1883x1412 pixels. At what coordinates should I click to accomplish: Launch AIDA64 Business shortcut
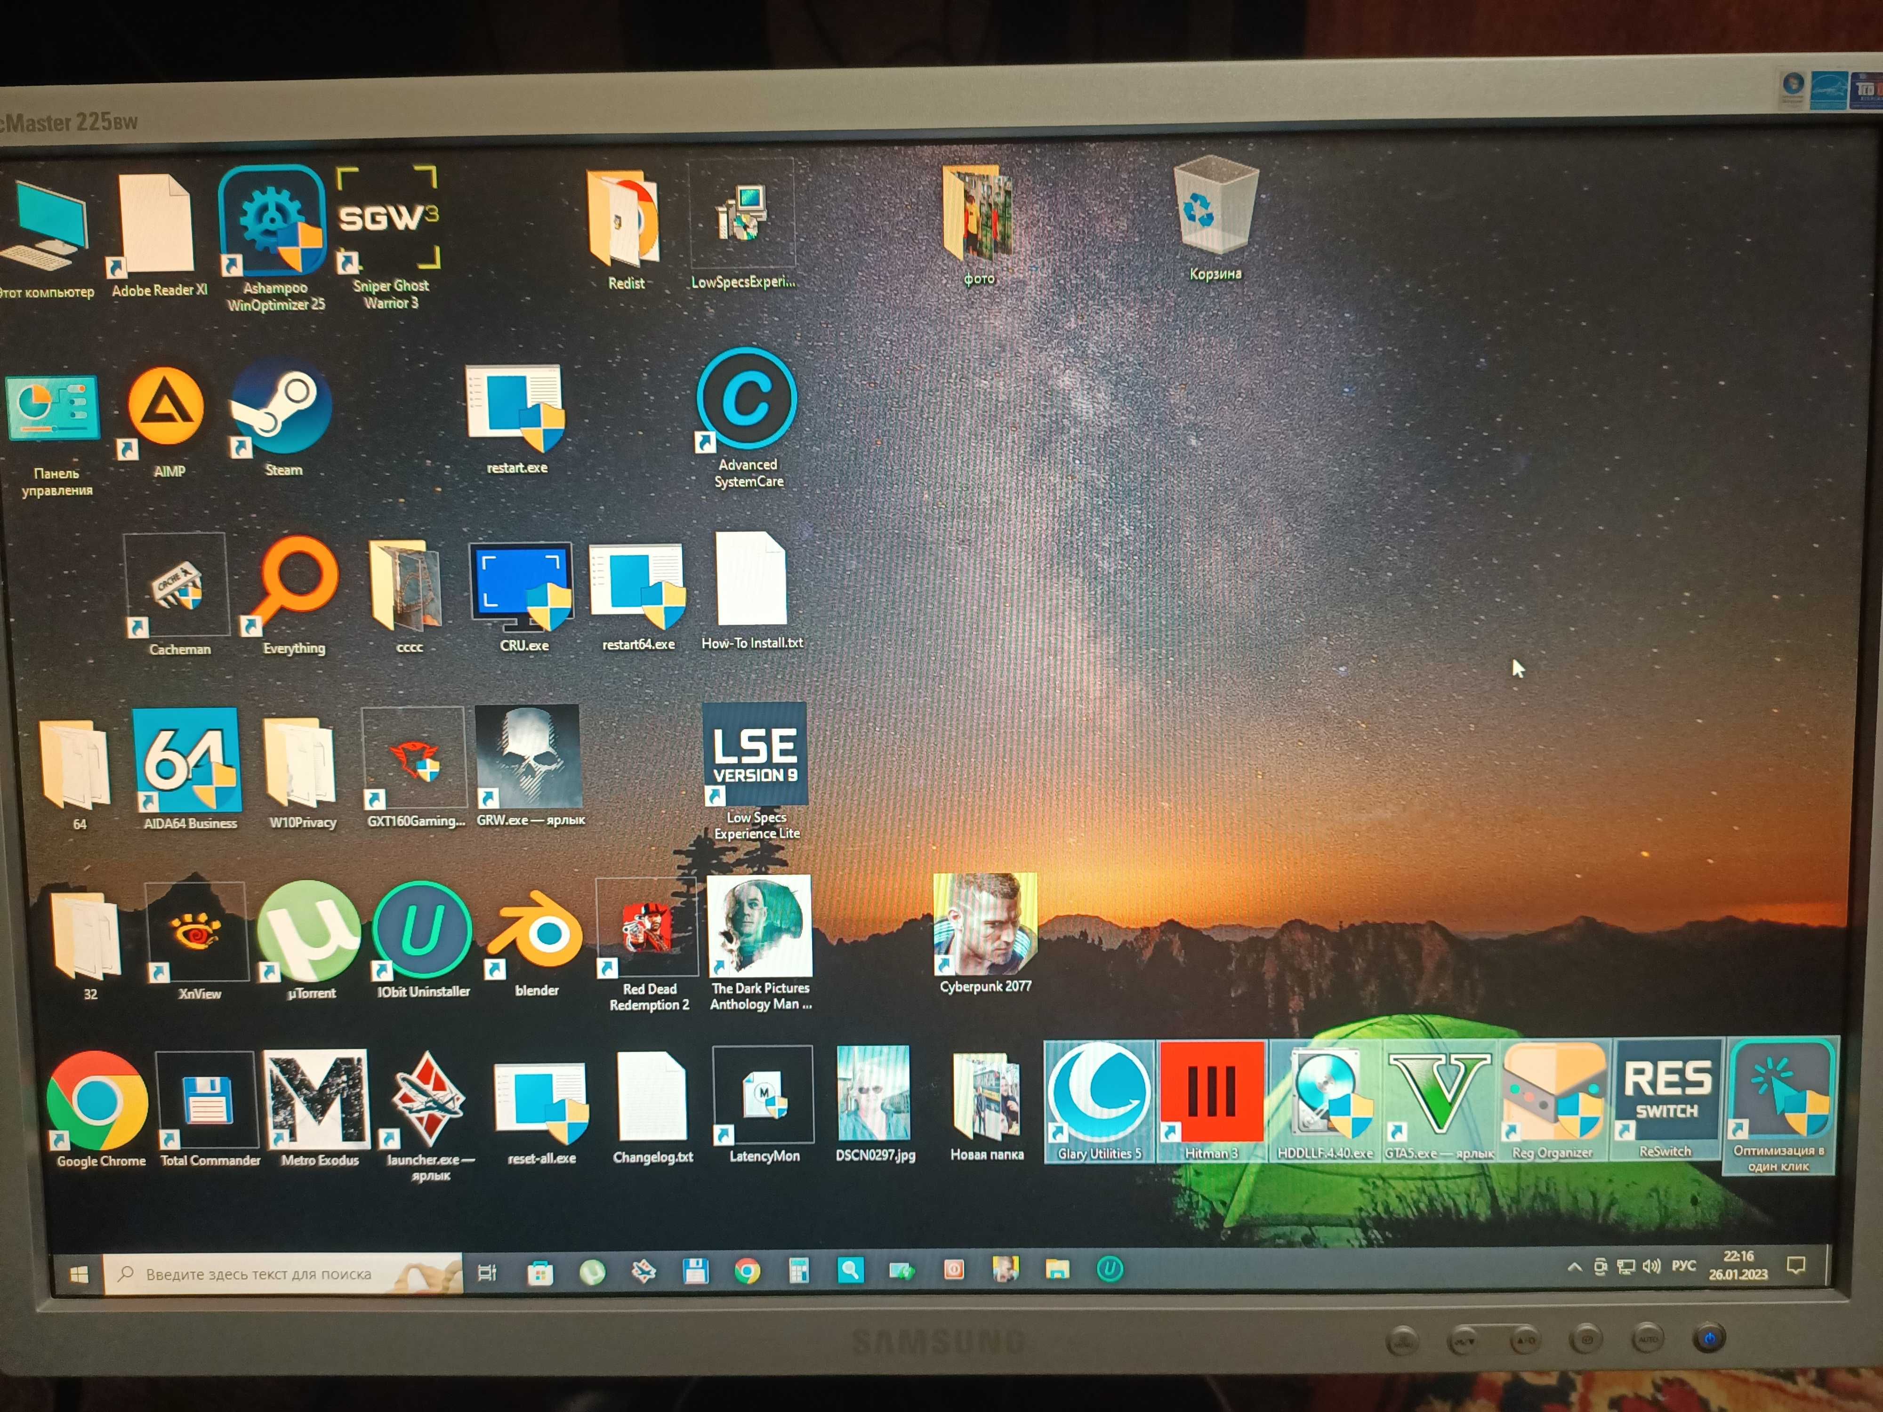[x=187, y=770]
